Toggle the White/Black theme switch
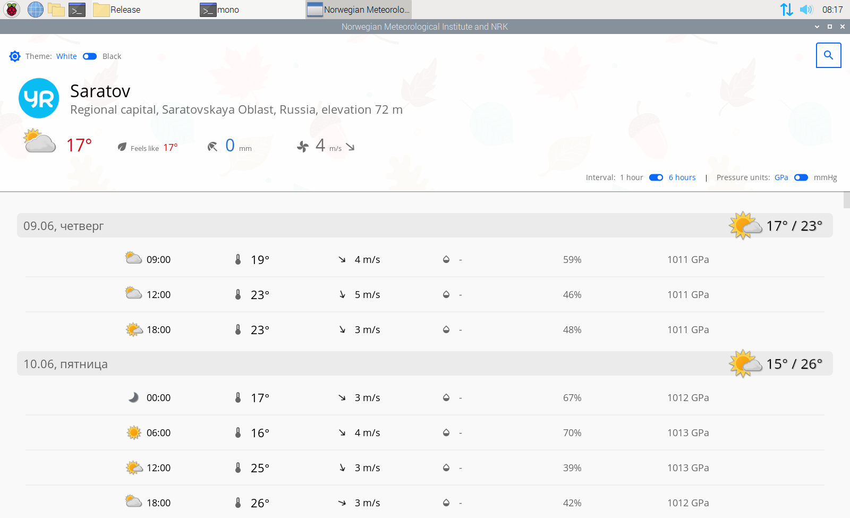Screen dimensions: 850x518 (x=90, y=56)
